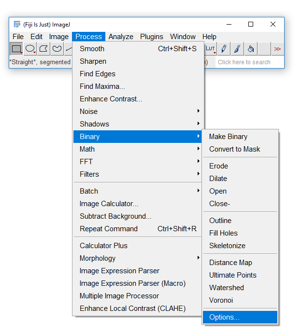The height and width of the screenshot is (336, 301).
Task: Select the Oval selection tool
Action: 30,49
